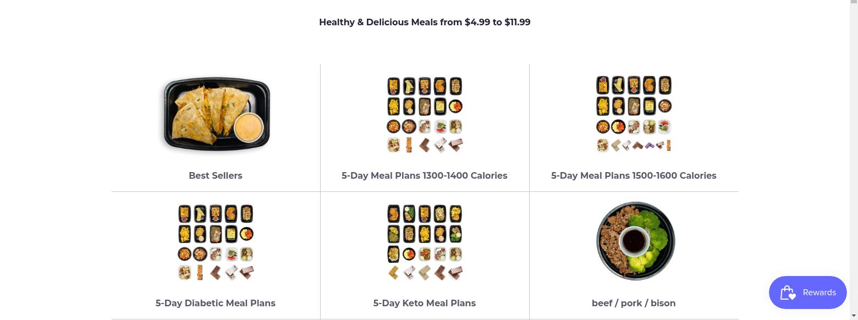Open 5-Day Meal Plans 1300-1400 Calories

pyautogui.click(x=424, y=175)
